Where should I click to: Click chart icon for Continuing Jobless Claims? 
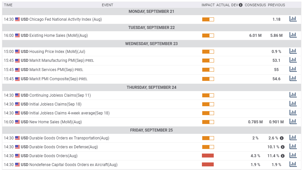point(293,95)
